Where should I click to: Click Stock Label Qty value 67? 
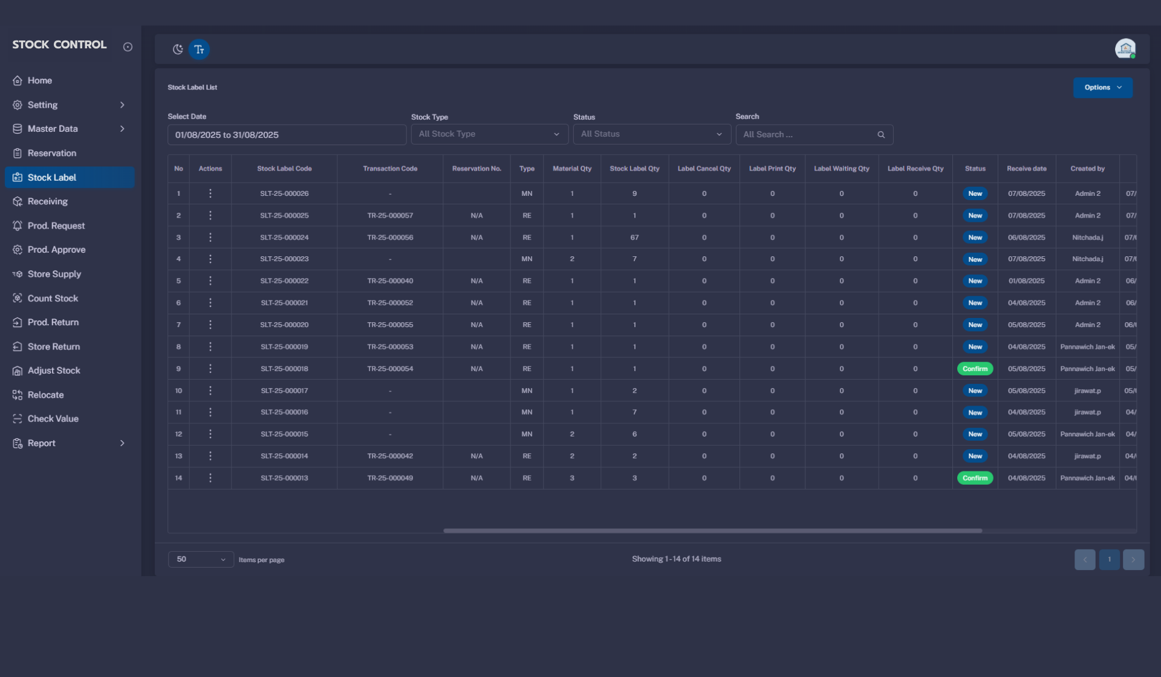634,238
